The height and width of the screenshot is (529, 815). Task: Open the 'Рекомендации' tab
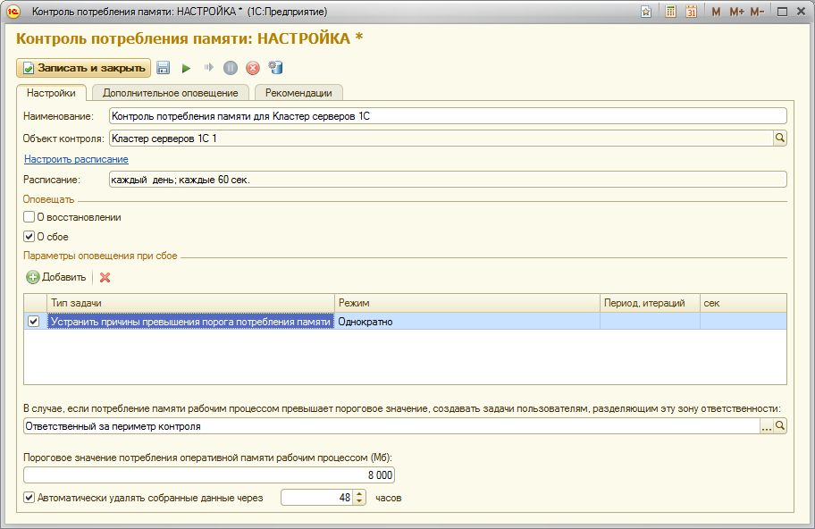point(298,93)
